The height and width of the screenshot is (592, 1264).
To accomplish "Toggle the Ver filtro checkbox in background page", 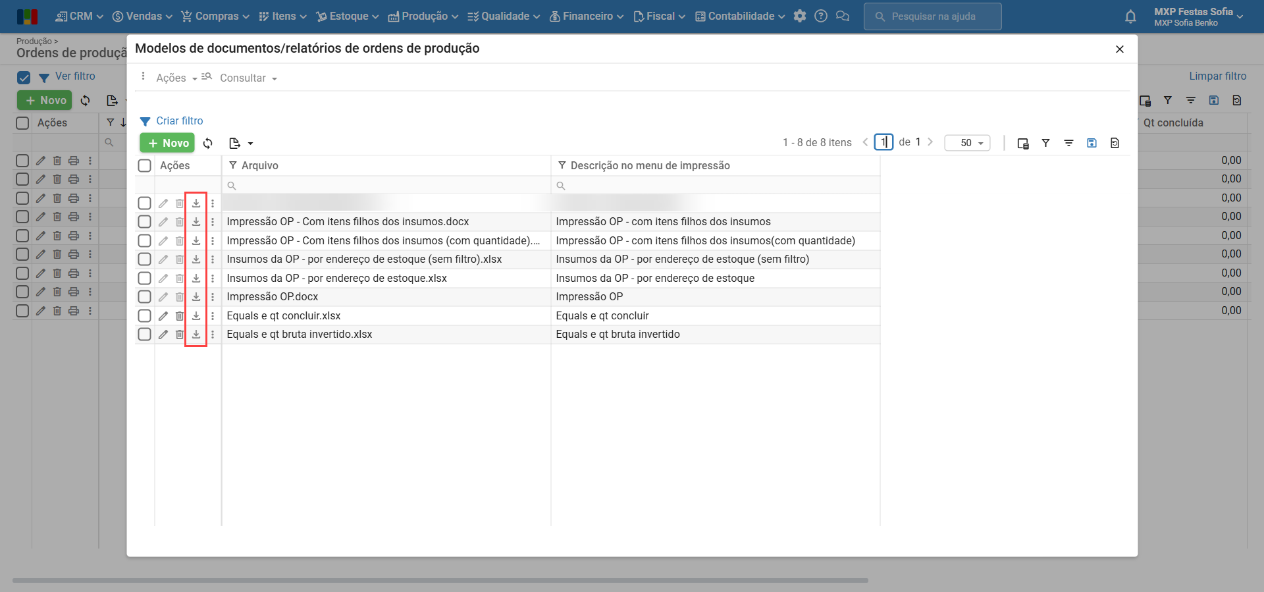I will tap(24, 78).
